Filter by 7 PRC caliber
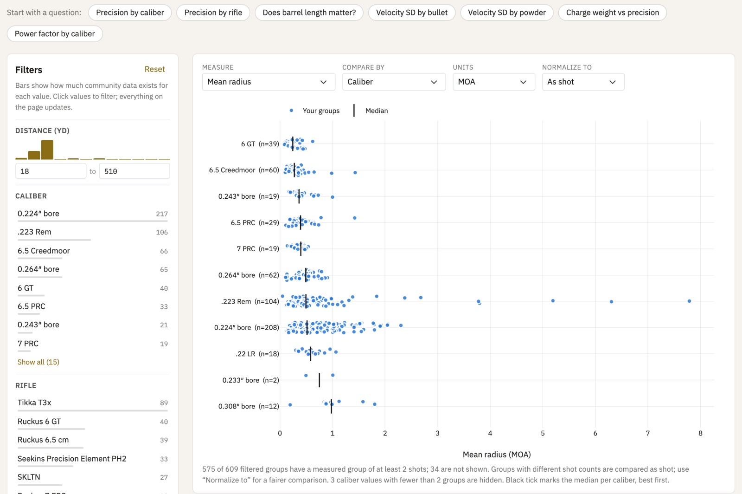Image resolution: width=742 pixels, height=494 pixels. [x=93, y=344]
